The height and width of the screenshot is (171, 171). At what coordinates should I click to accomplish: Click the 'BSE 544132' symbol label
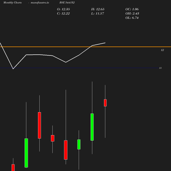(67, 2)
